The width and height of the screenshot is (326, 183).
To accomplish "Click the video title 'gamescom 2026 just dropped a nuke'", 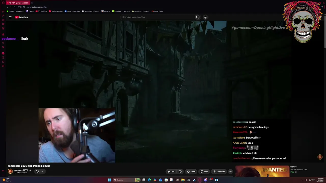I will click(29, 166).
